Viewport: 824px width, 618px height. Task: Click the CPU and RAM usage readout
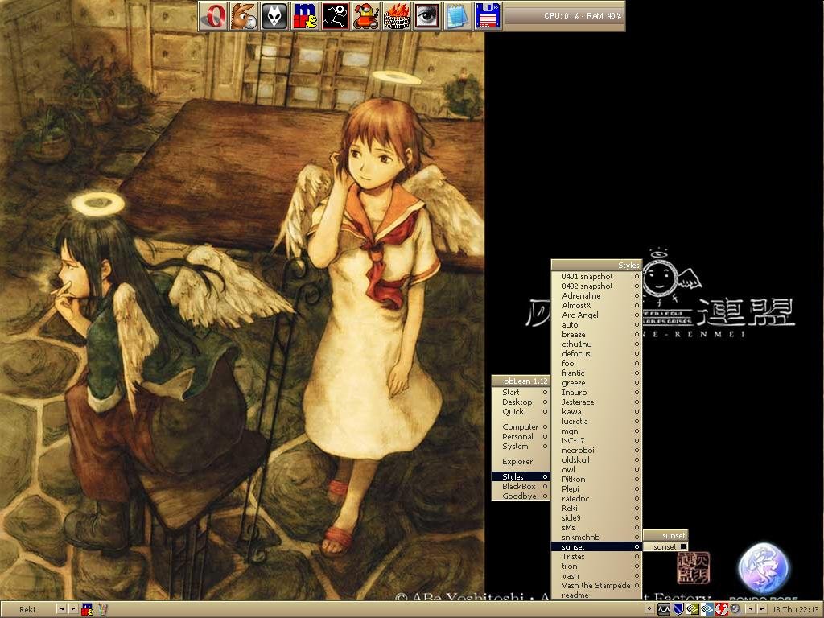point(583,16)
